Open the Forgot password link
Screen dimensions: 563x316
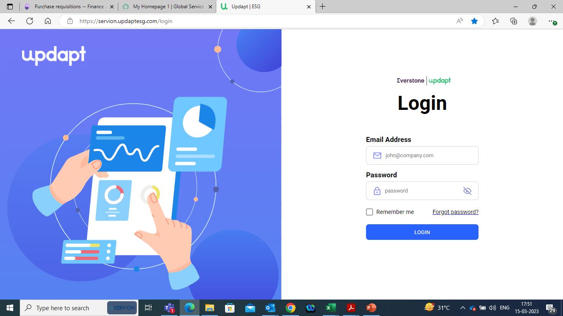[x=455, y=212]
